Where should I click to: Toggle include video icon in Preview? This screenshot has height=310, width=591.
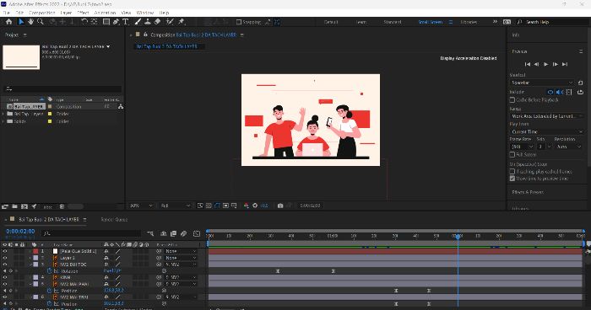pos(550,92)
